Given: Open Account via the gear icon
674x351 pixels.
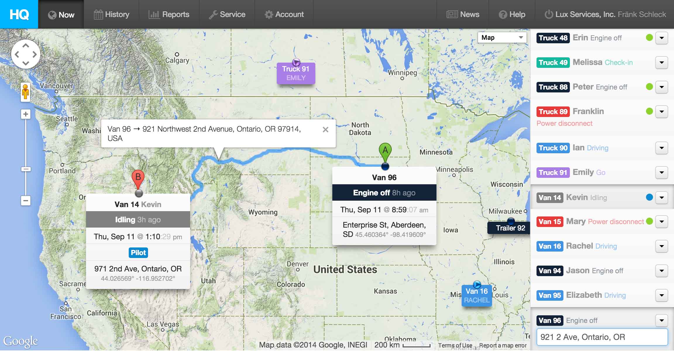Looking at the screenshot, I should (x=269, y=14).
